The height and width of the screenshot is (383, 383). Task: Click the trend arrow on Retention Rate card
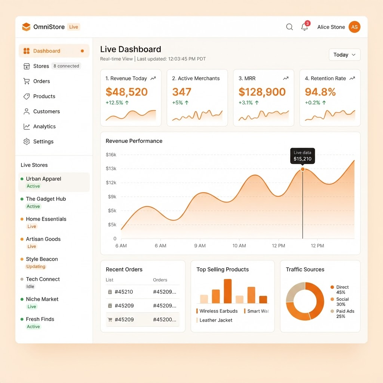352,79
